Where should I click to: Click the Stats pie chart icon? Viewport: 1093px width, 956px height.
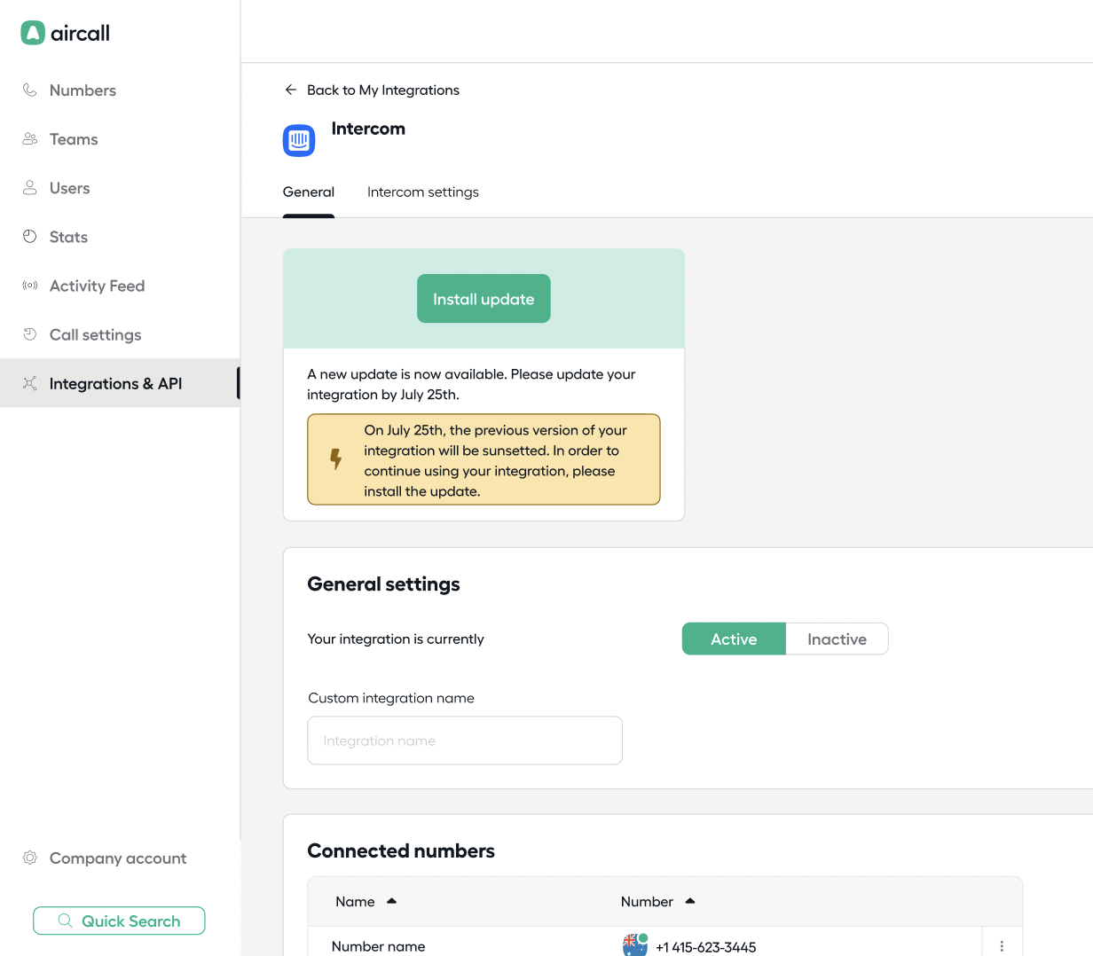(30, 237)
